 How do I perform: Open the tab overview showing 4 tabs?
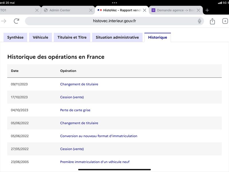click(x=225, y=21)
